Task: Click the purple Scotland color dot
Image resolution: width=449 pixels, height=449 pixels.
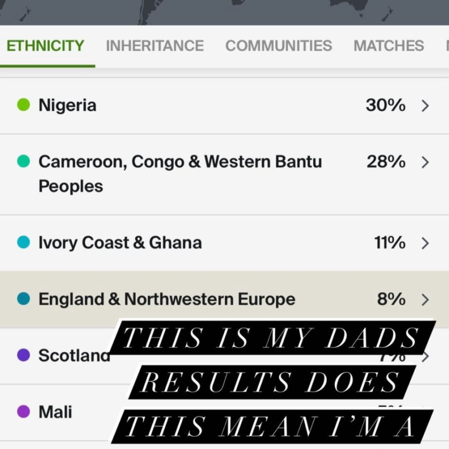Action: point(24,355)
